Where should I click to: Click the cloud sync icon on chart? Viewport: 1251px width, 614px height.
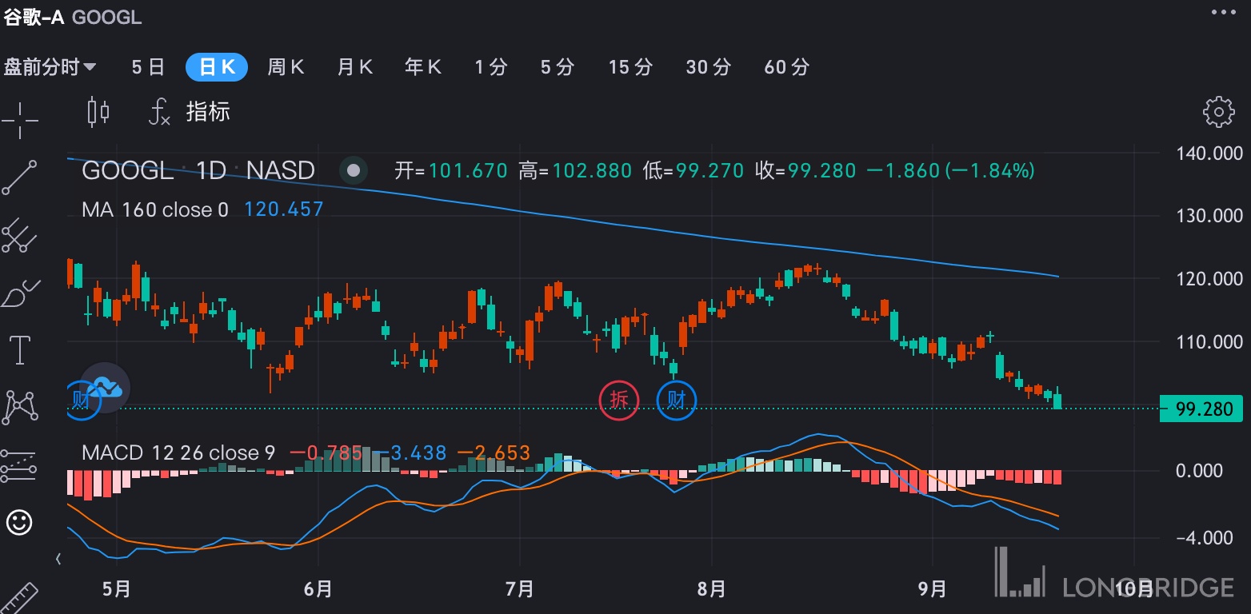click(105, 388)
